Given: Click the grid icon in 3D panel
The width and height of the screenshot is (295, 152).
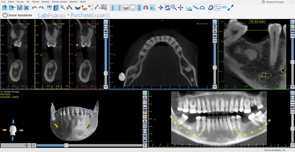Looking at the screenshot, I should [x=145, y=126].
